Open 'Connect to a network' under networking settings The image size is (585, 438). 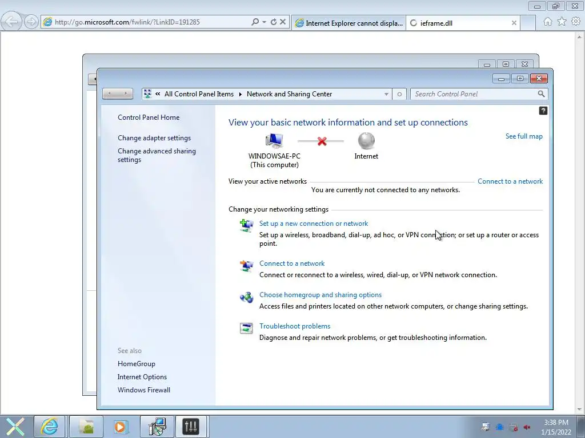tap(292, 263)
